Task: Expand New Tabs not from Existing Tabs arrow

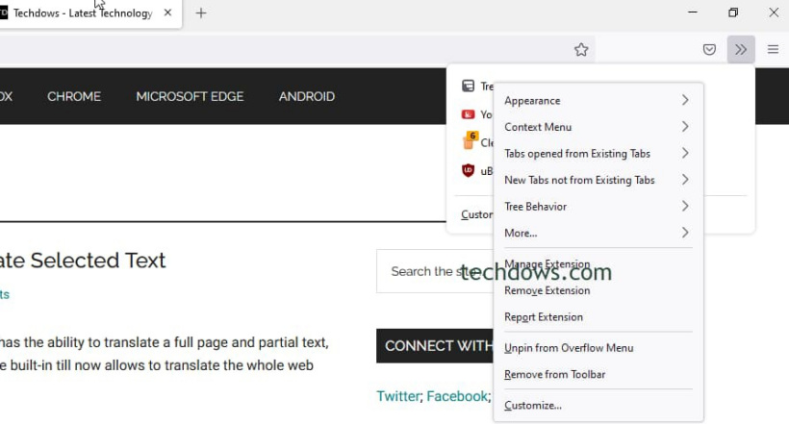Action: pyautogui.click(x=685, y=179)
